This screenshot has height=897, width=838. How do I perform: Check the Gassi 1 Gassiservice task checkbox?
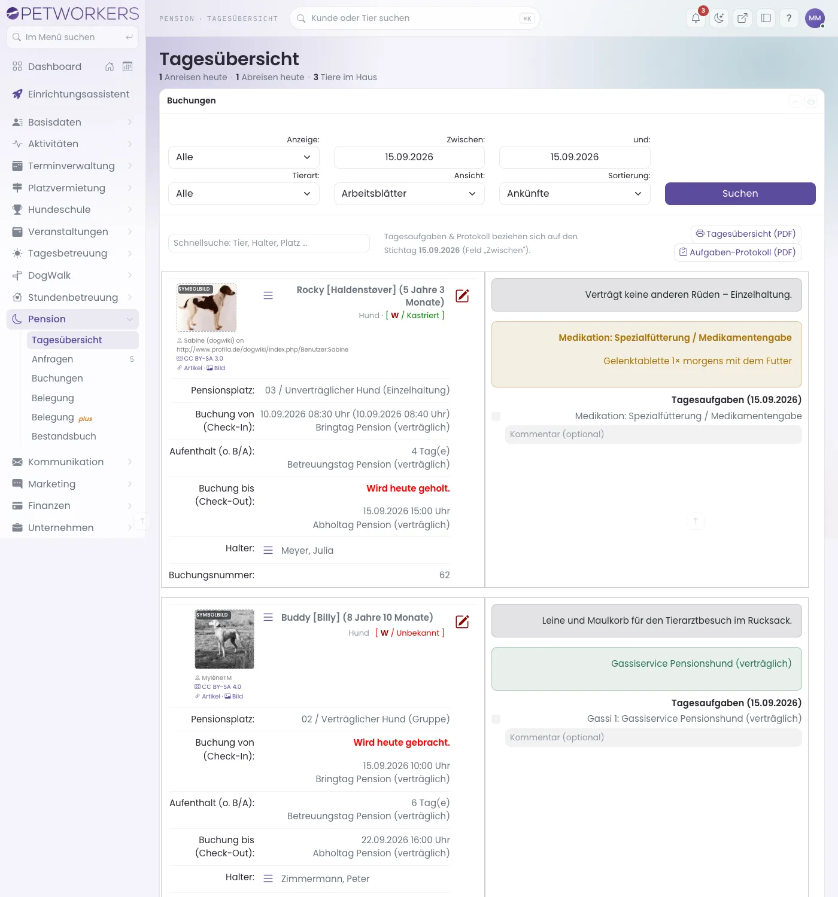pyautogui.click(x=496, y=719)
